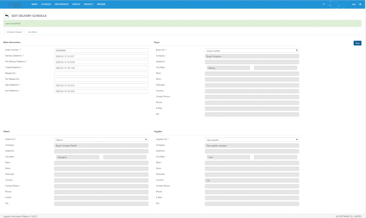
Task: Select the Schedule Header tab
Action: (x=14, y=32)
